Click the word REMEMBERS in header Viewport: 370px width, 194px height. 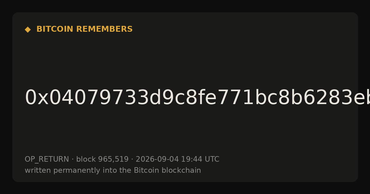104,29
